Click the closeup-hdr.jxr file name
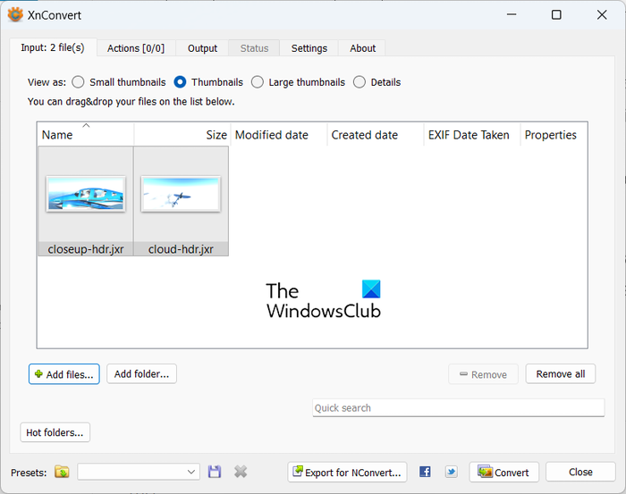Image resolution: width=626 pixels, height=494 pixels. 86,249
